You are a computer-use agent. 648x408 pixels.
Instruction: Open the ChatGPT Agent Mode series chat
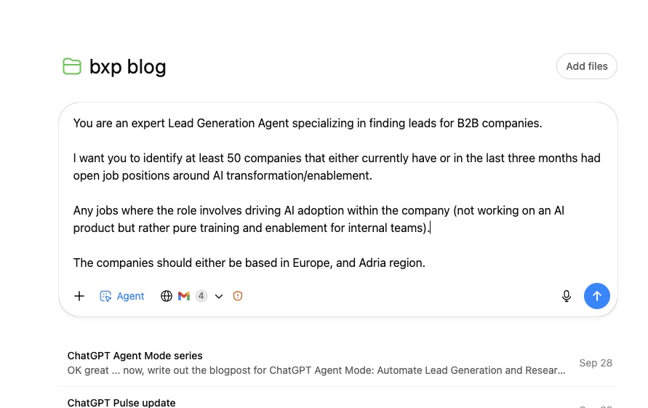tap(135, 356)
